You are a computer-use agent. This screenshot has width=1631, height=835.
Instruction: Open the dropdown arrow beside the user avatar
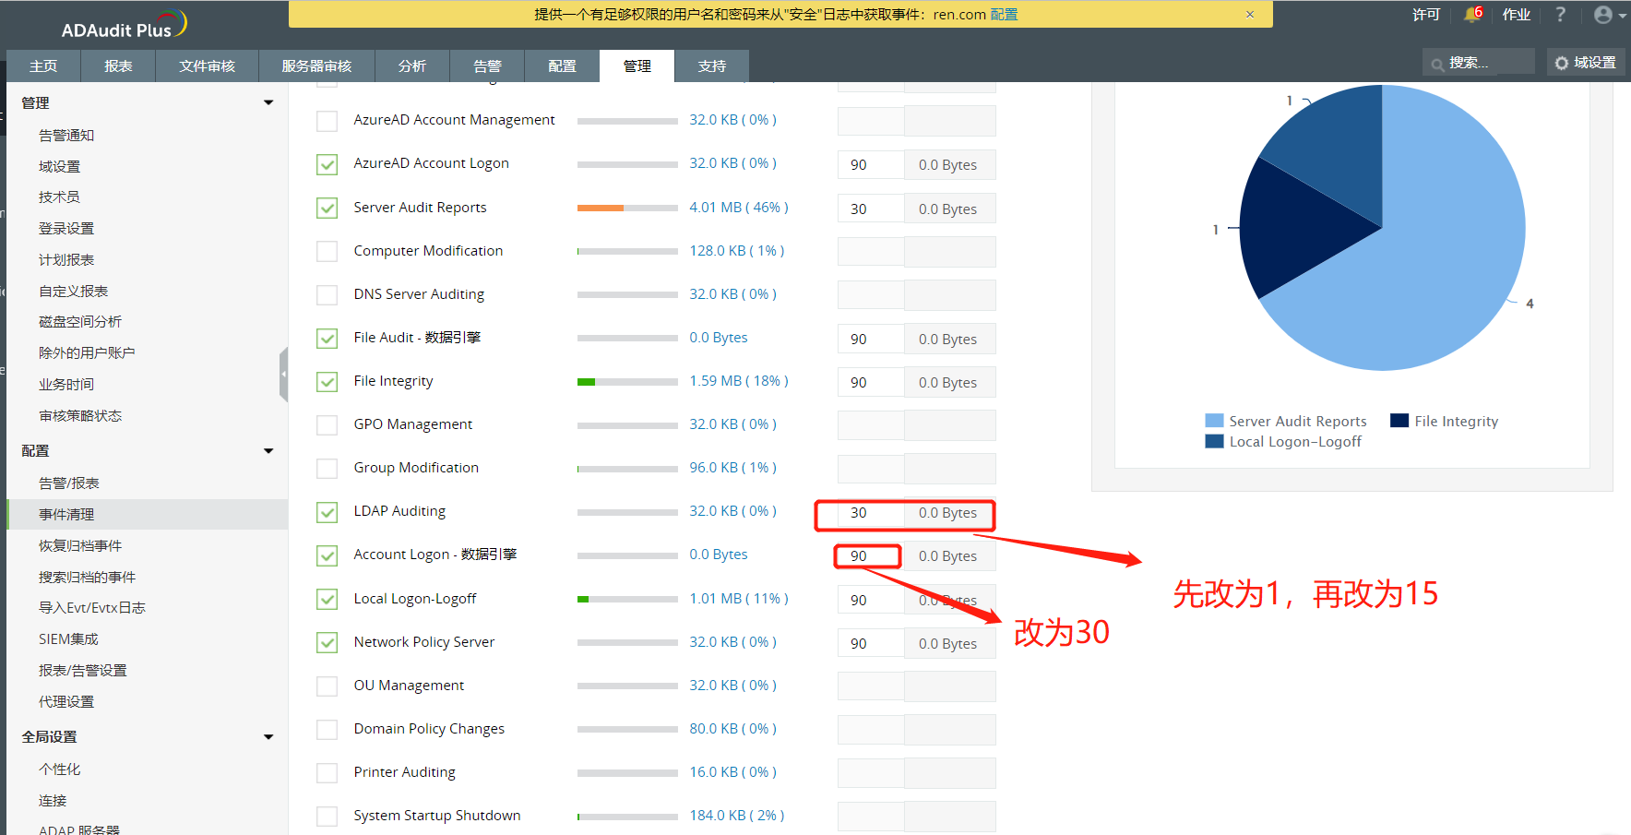1622,16
